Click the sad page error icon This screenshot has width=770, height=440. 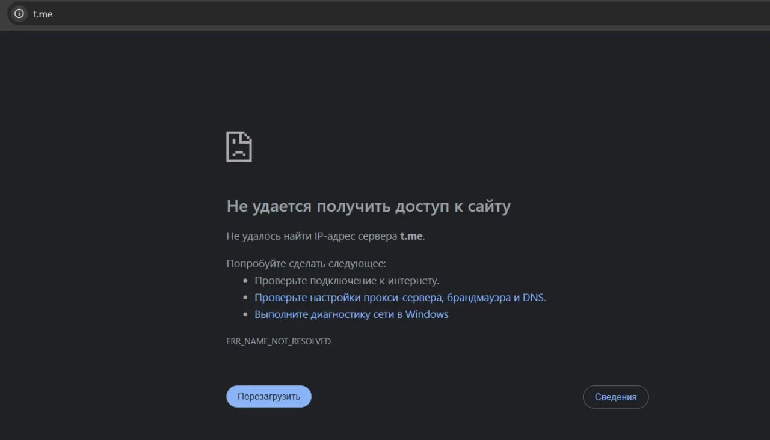click(239, 147)
